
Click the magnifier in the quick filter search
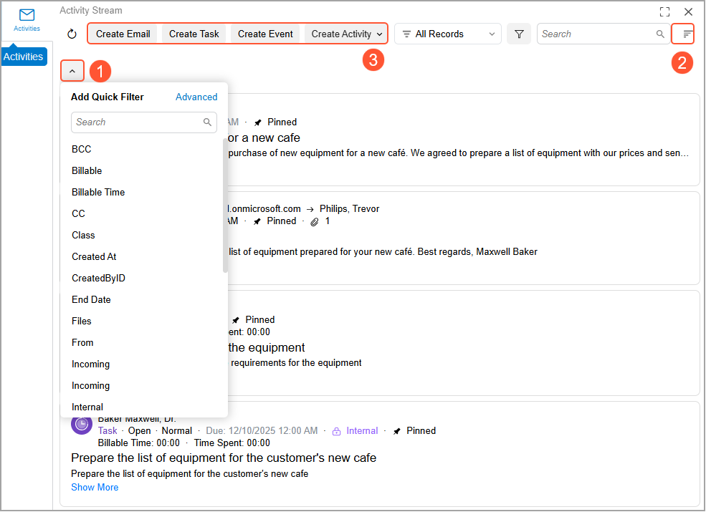[207, 122]
